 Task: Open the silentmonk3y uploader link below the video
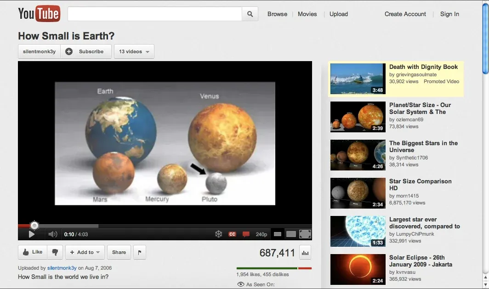(62, 268)
